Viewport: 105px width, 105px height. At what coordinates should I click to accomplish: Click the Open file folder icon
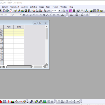[x=16, y=11]
